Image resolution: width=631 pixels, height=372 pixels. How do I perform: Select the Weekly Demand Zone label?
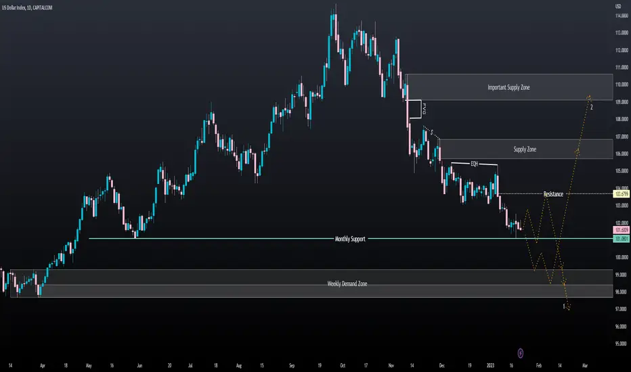point(347,283)
